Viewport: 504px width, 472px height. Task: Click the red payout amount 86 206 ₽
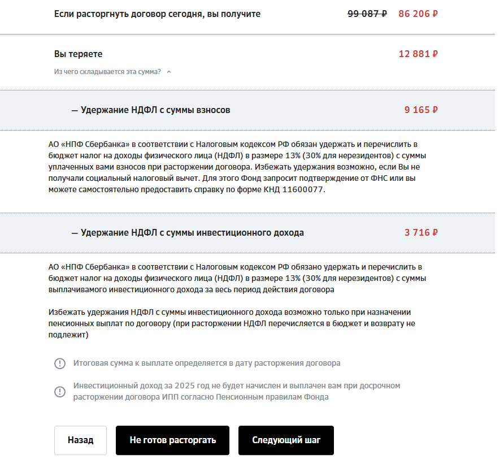418,14
